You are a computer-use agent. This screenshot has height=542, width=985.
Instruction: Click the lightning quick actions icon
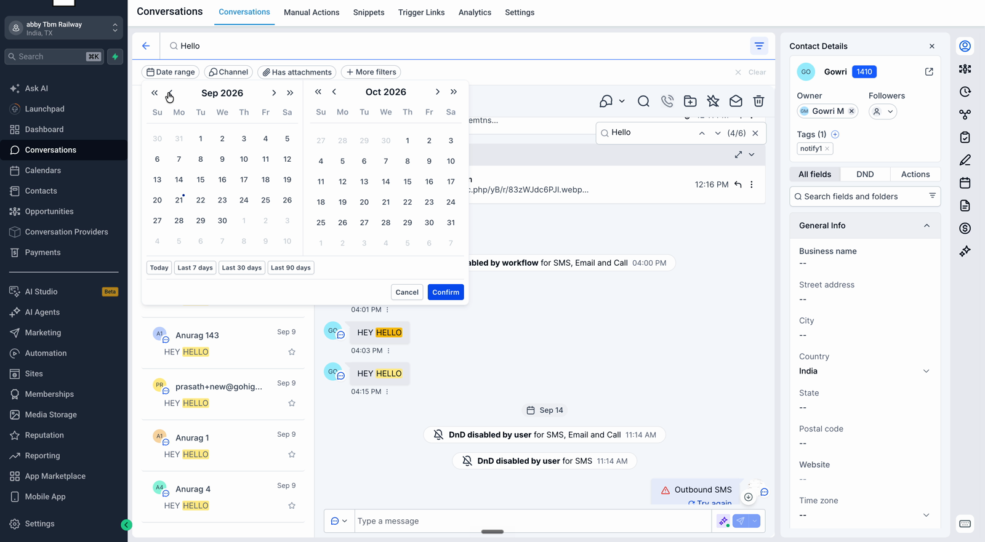[115, 57]
